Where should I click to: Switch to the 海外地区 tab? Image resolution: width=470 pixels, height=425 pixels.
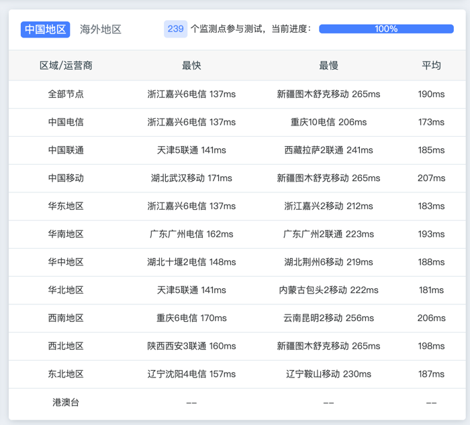point(101,29)
